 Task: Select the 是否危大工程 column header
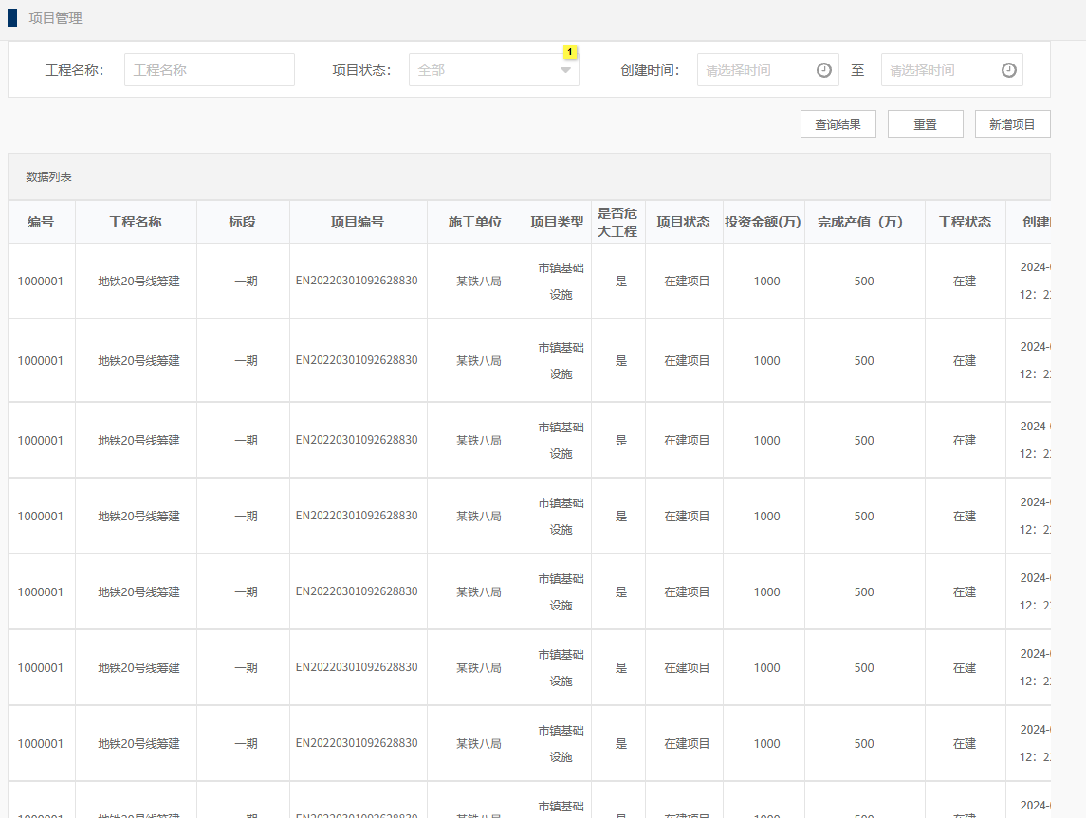tap(617, 222)
